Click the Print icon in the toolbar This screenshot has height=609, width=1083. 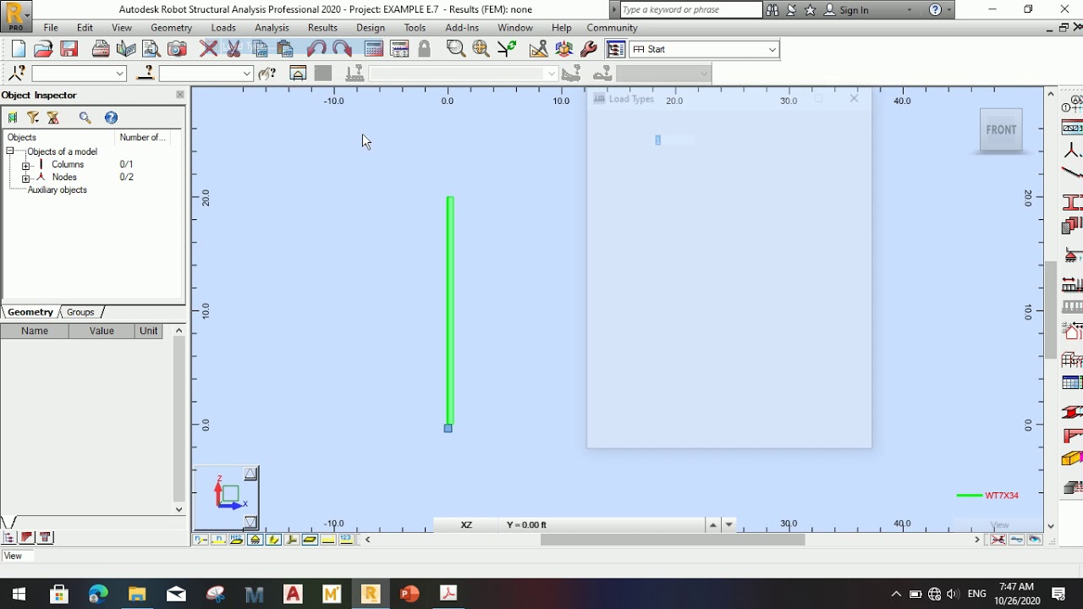coord(101,49)
